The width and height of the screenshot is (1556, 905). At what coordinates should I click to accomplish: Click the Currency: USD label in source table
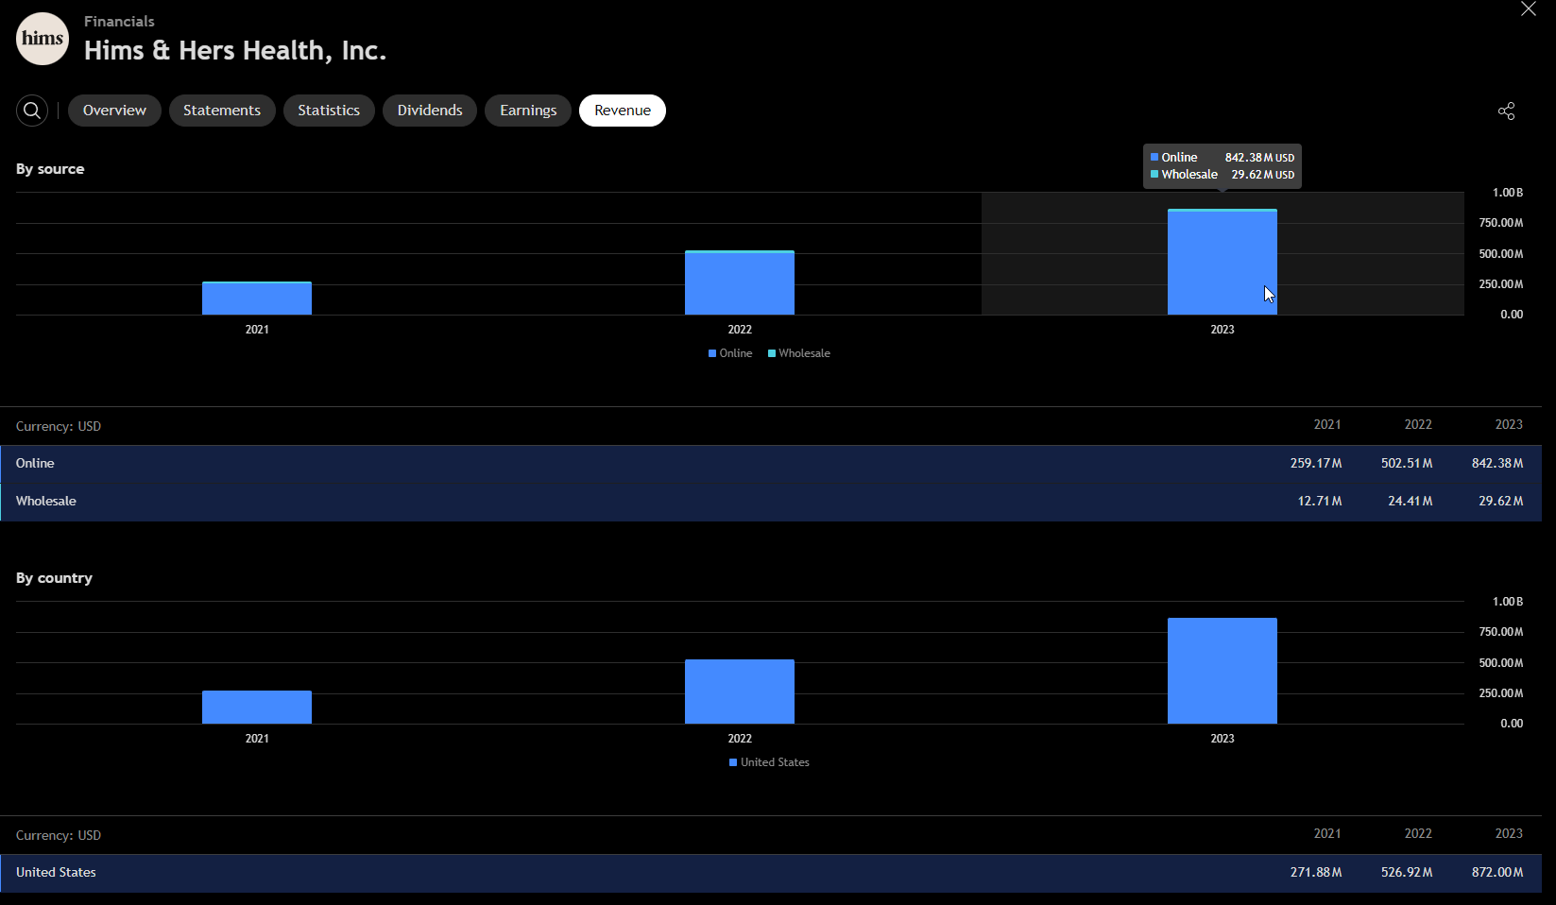tap(59, 427)
